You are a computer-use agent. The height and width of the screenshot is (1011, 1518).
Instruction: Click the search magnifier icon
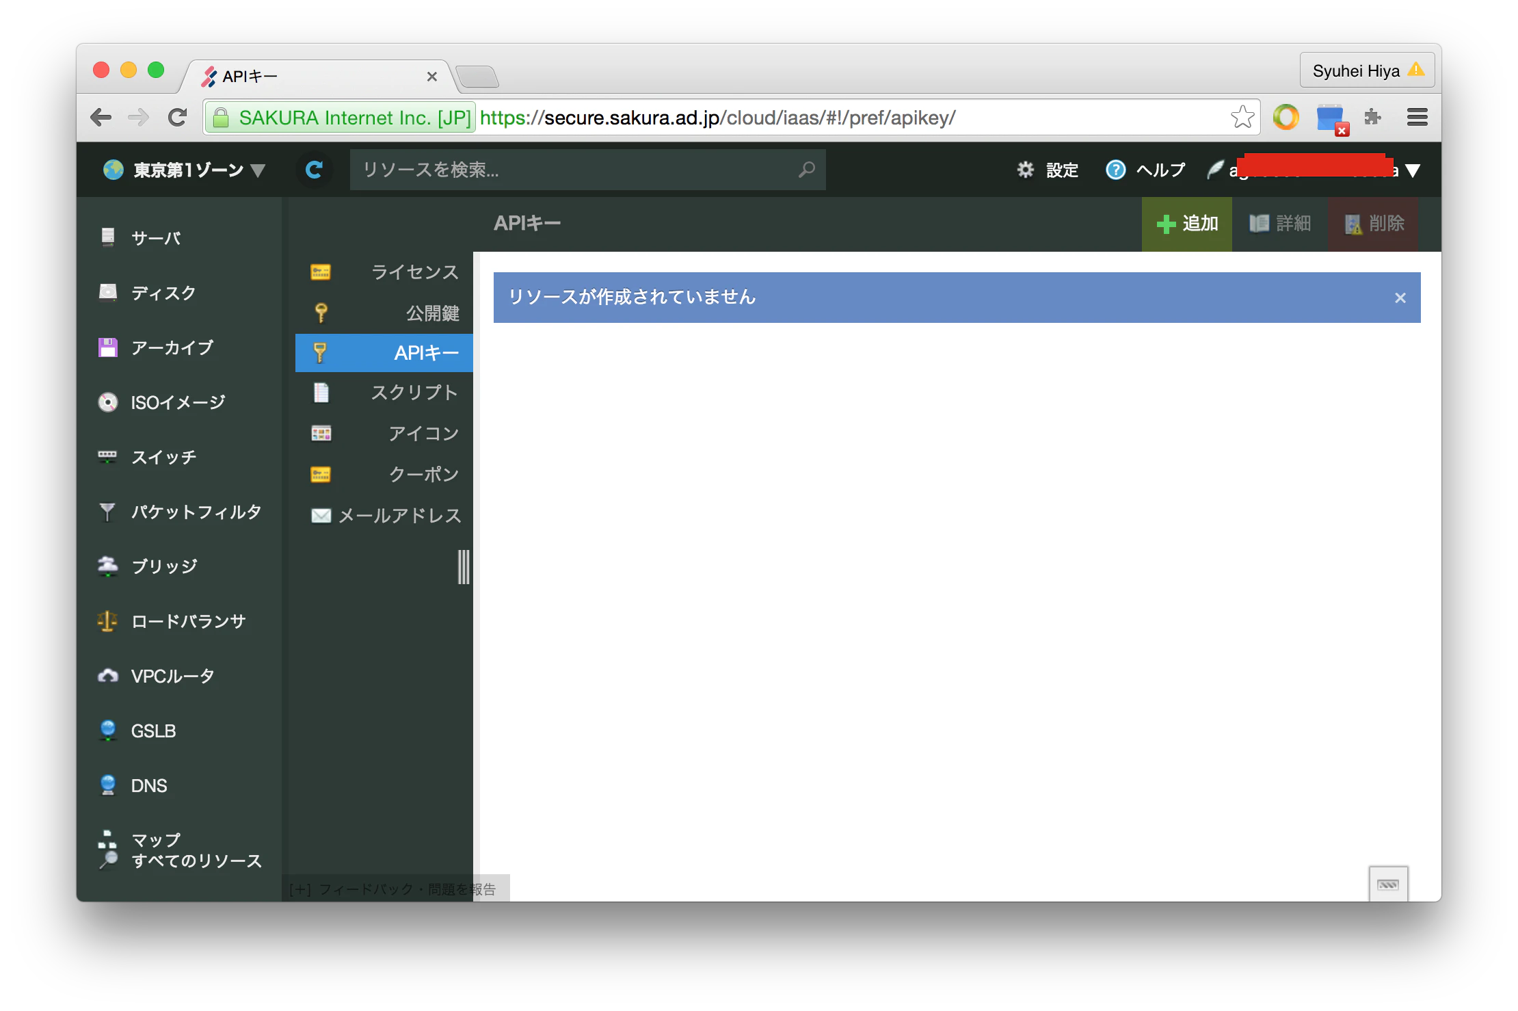click(x=807, y=169)
